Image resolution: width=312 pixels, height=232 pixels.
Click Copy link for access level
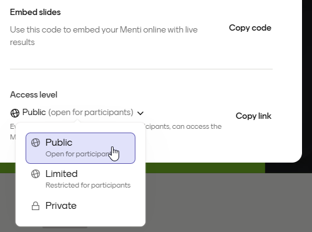coord(253,116)
